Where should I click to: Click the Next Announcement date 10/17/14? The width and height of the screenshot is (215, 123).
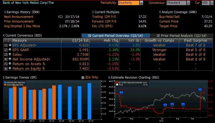point(72,17)
